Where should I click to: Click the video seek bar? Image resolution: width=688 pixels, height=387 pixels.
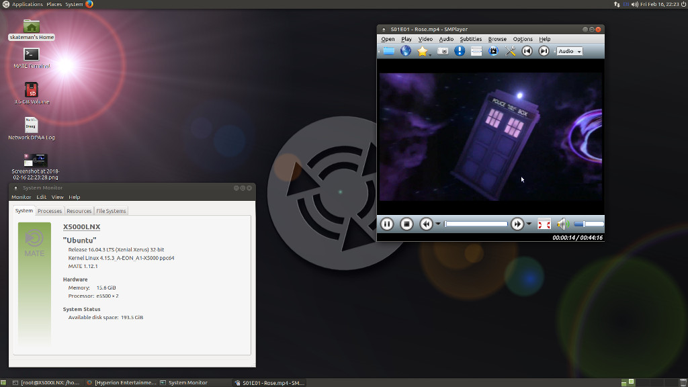click(476, 224)
